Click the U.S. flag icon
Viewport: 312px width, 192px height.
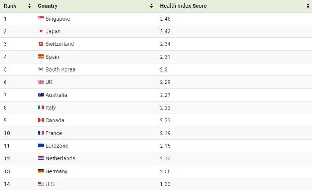tap(41, 184)
